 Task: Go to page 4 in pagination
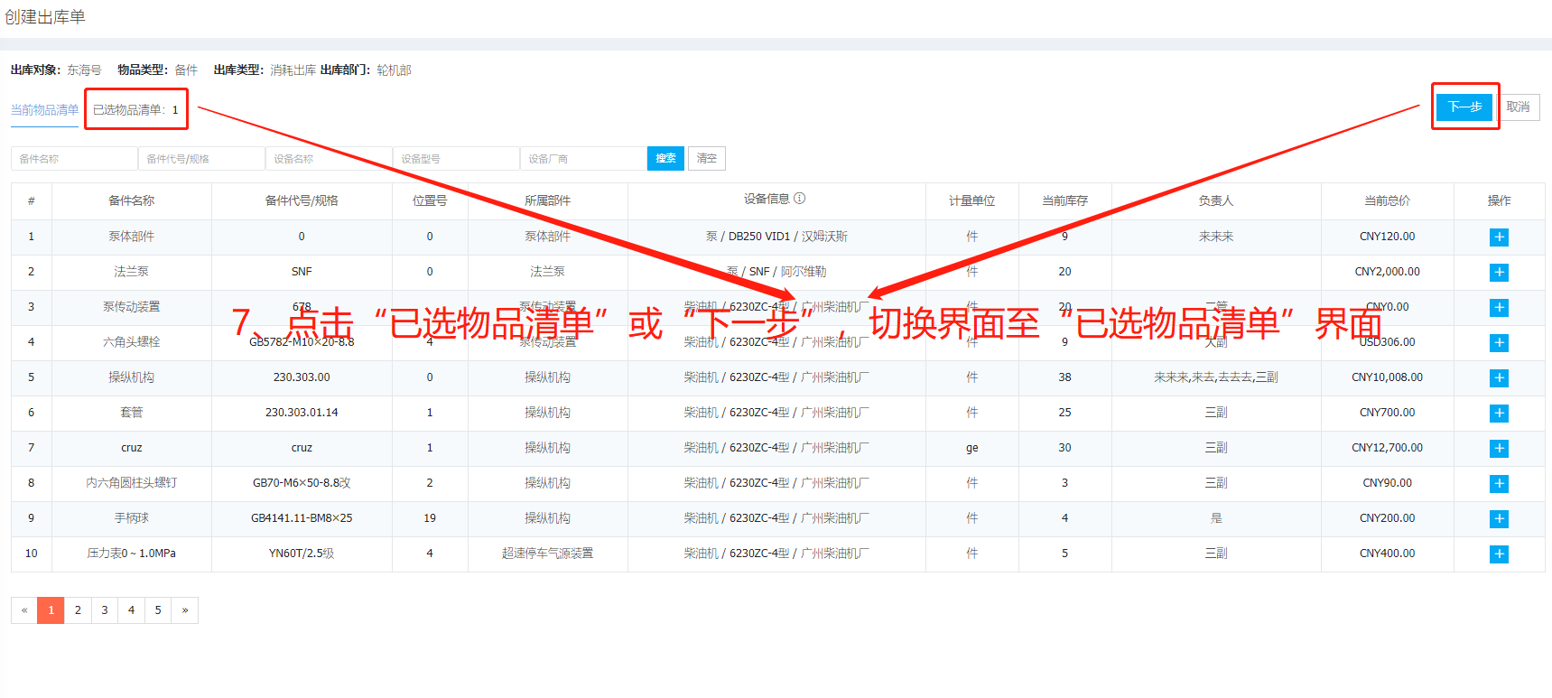point(131,610)
